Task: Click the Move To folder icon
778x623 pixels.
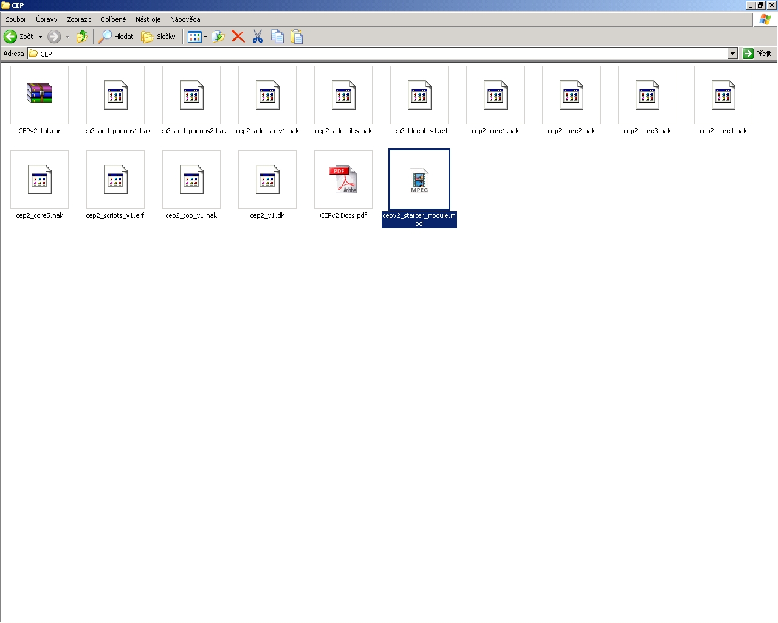Action: (218, 37)
